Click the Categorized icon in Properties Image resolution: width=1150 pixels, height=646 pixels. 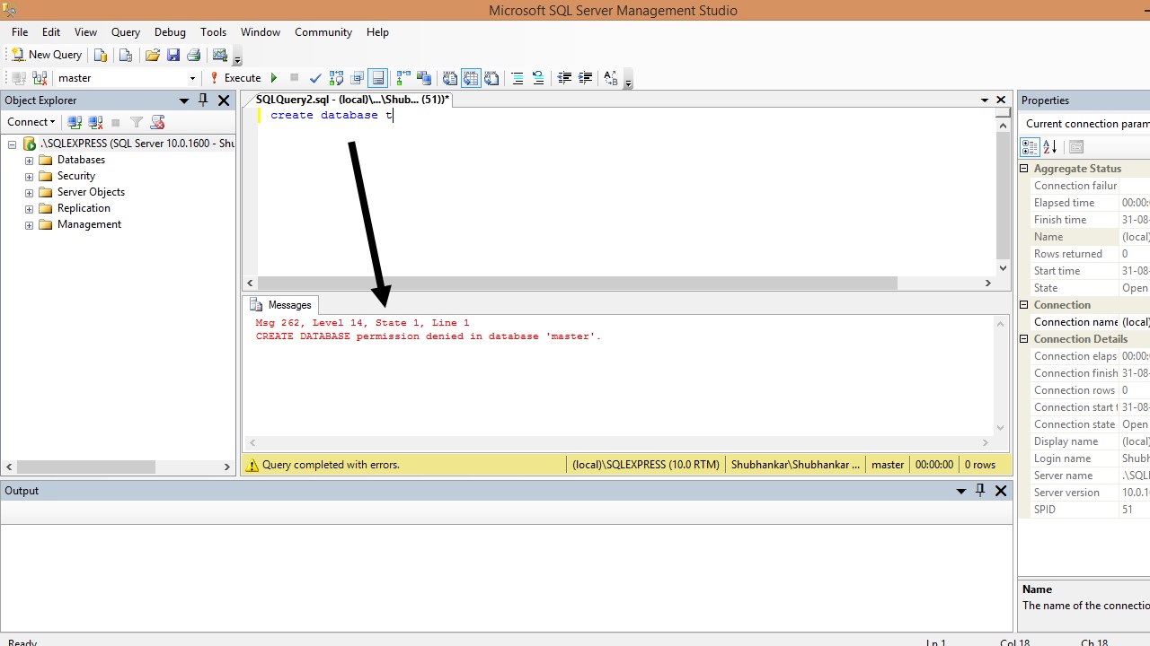pos(1030,147)
